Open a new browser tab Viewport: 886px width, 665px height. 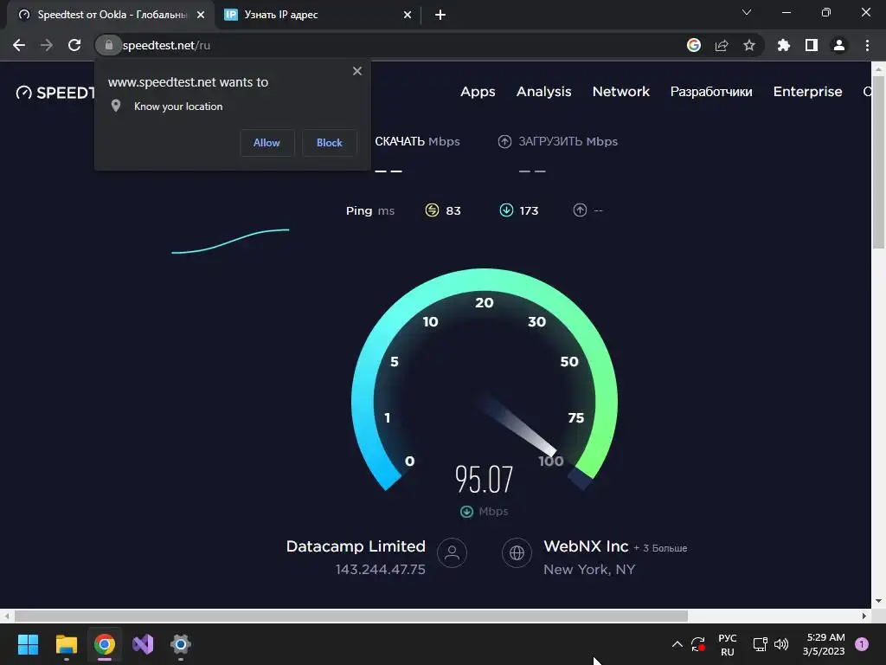click(x=440, y=15)
